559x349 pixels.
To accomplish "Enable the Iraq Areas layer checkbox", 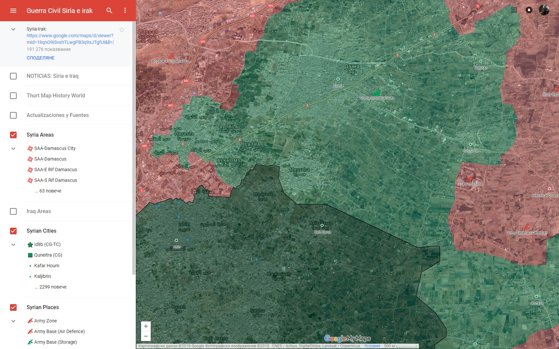I will tap(13, 211).
